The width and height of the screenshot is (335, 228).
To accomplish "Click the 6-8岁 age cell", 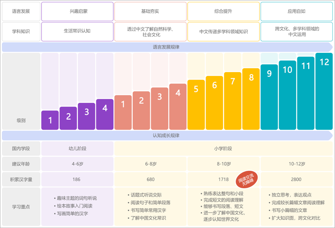I will pos(150,164).
